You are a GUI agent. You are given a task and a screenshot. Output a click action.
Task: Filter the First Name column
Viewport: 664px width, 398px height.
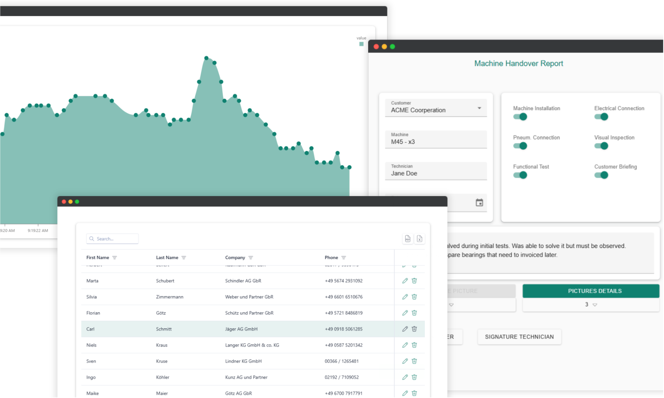[x=115, y=258]
